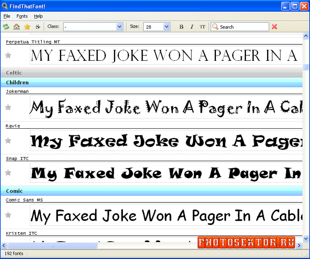Open the Size dropdown arrow
The width and height of the screenshot is (310, 259).
(167, 27)
